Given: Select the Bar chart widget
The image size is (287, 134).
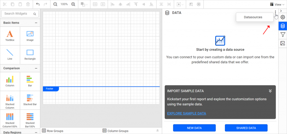Looking at the screenshot, I should pyautogui.click(x=30, y=81).
